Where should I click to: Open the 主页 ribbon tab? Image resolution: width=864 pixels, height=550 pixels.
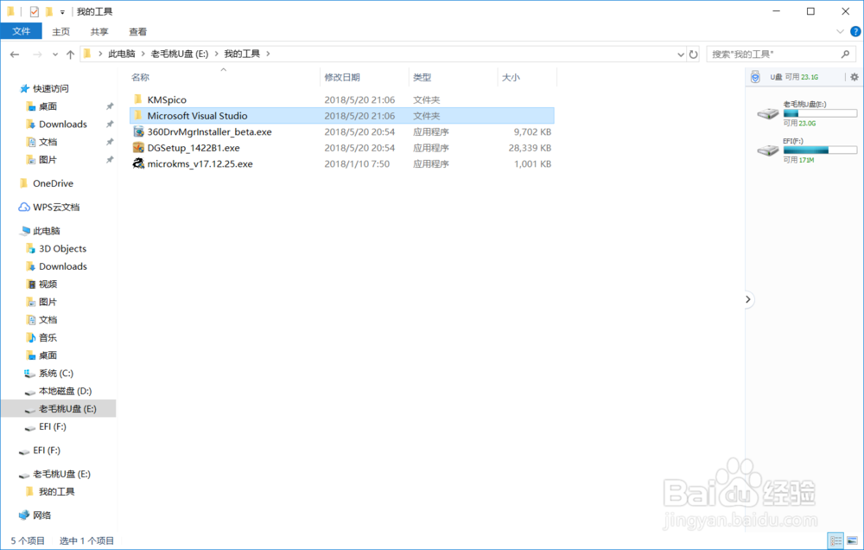pyautogui.click(x=61, y=32)
